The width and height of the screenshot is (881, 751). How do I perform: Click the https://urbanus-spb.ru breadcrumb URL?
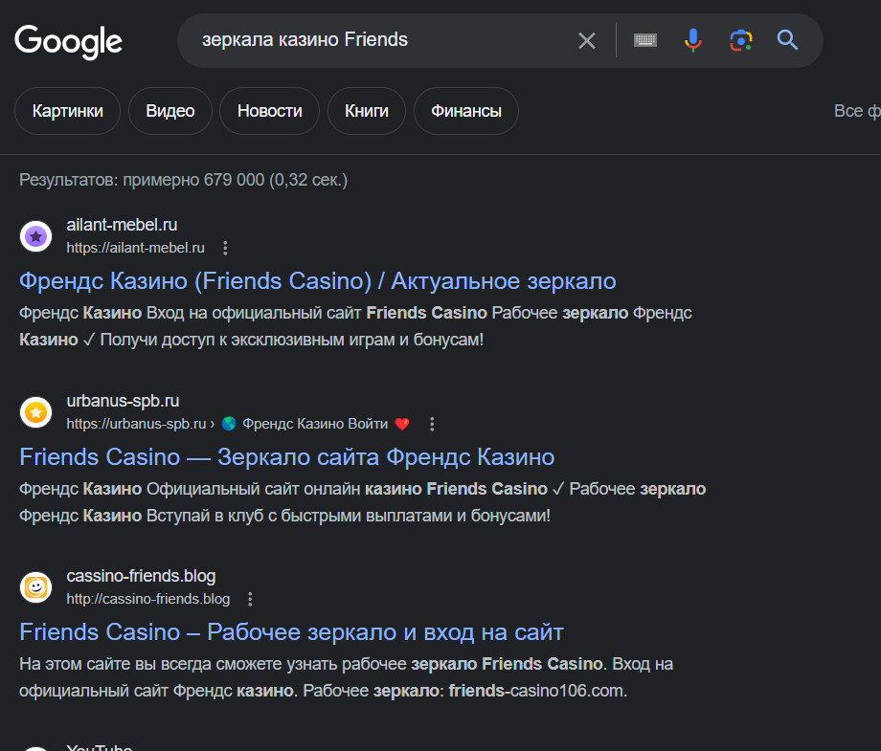[137, 425]
